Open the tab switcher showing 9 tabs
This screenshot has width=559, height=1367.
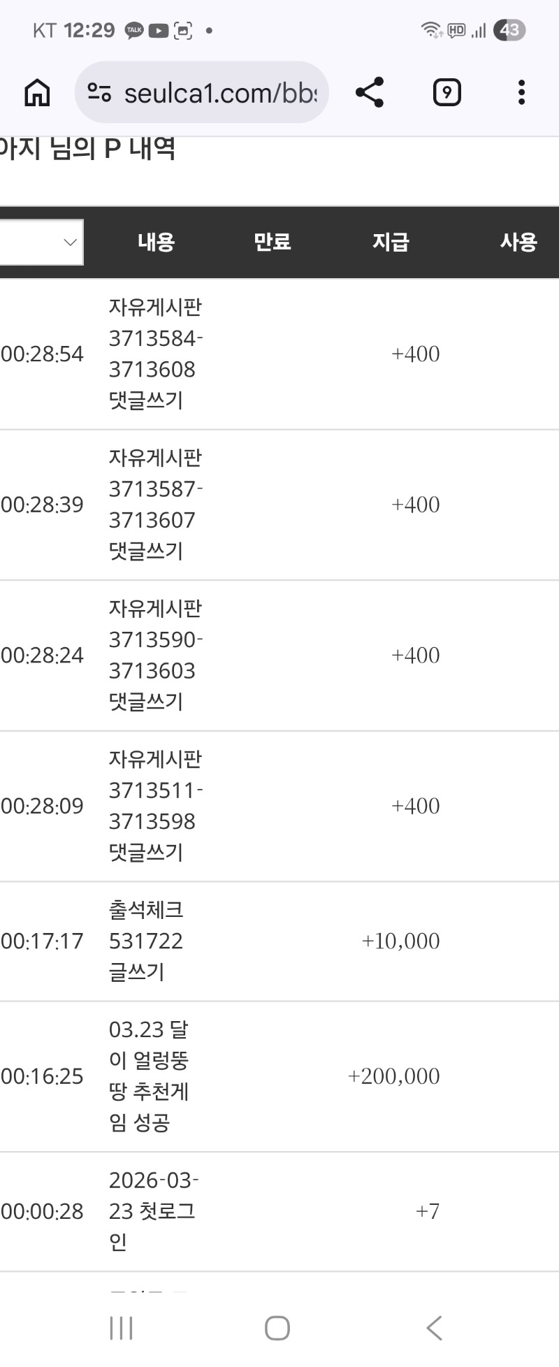[447, 92]
